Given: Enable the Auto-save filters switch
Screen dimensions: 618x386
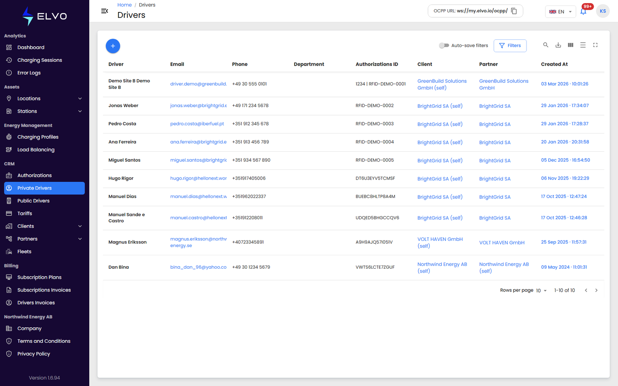Looking at the screenshot, I should (x=444, y=46).
